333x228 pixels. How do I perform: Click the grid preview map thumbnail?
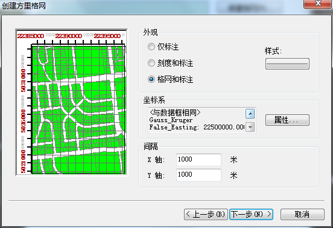point(72,102)
